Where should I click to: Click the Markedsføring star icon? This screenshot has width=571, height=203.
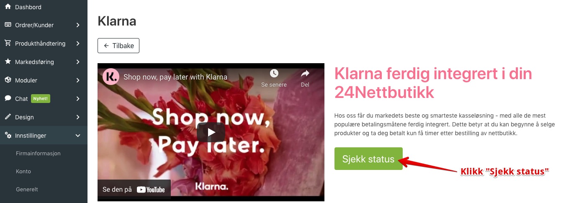click(8, 62)
